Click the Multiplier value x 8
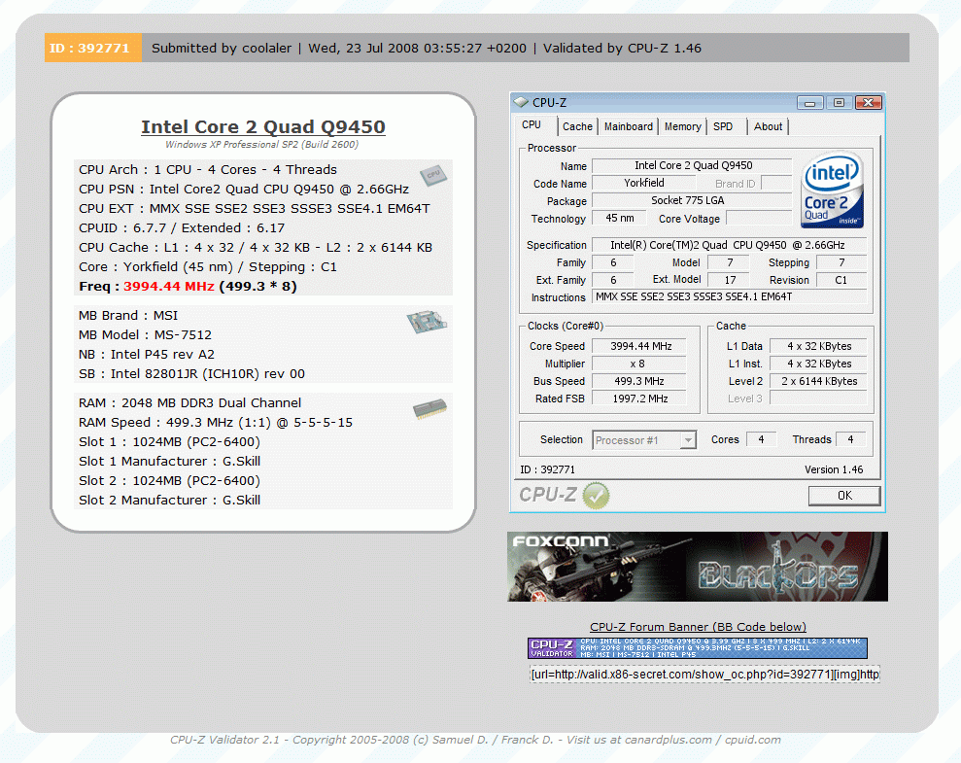The width and height of the screenshot is (961, 763). (x=638, y=364)
